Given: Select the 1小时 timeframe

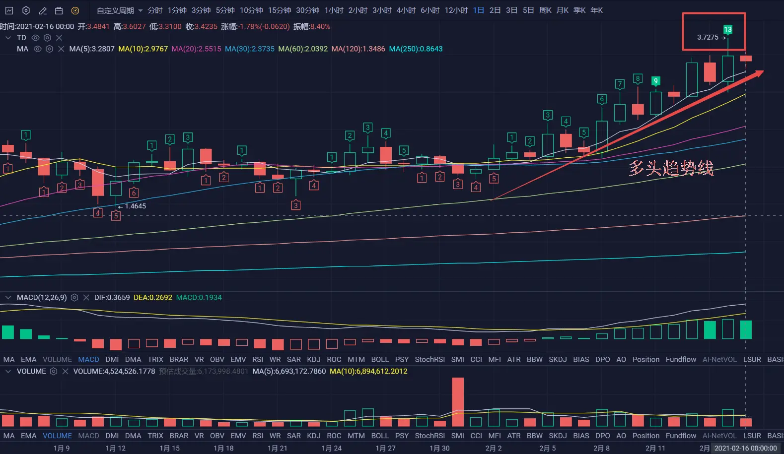Looking at the screenshot, I should coord(334,10).
